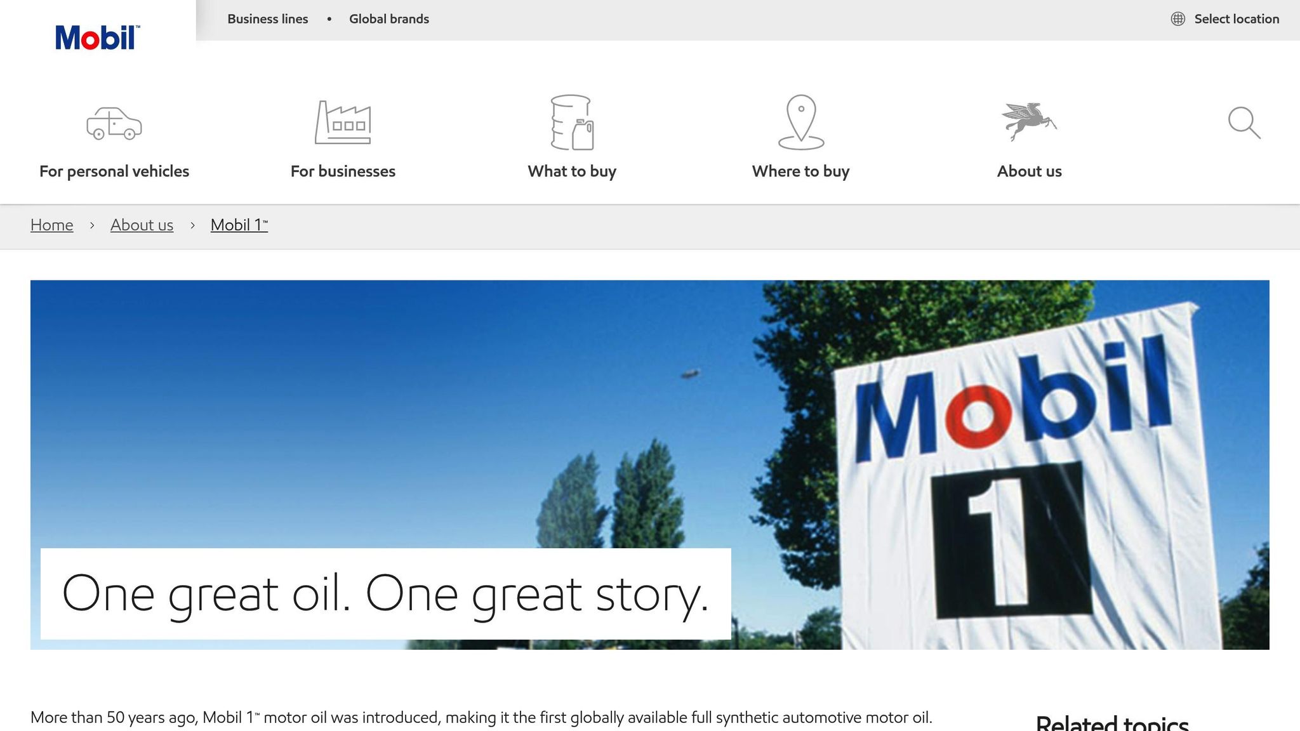The height and width of the screenshot is (731, 1300).
Task: Open the Global brands menu
Action: [x=388, y=18]
